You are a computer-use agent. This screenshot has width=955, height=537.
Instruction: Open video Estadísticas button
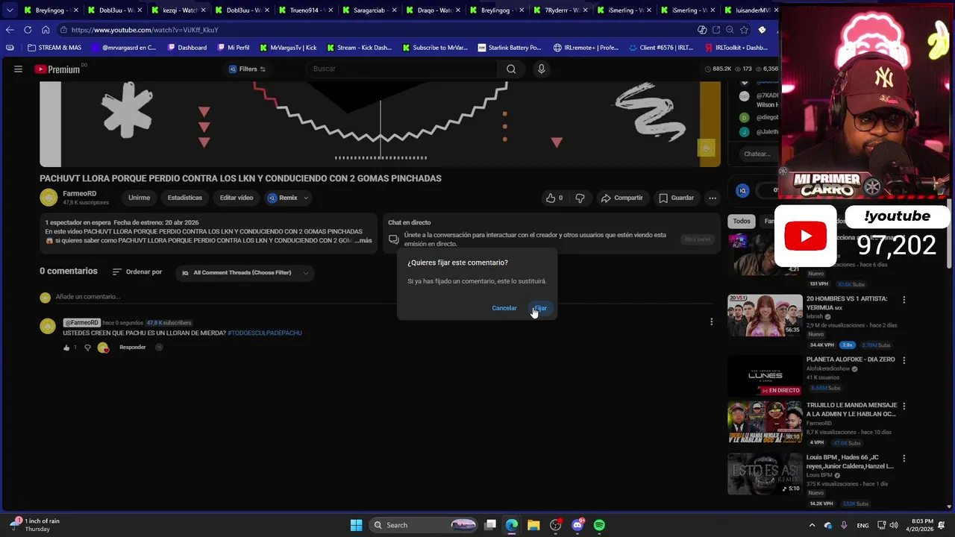(x=185, y=198)
